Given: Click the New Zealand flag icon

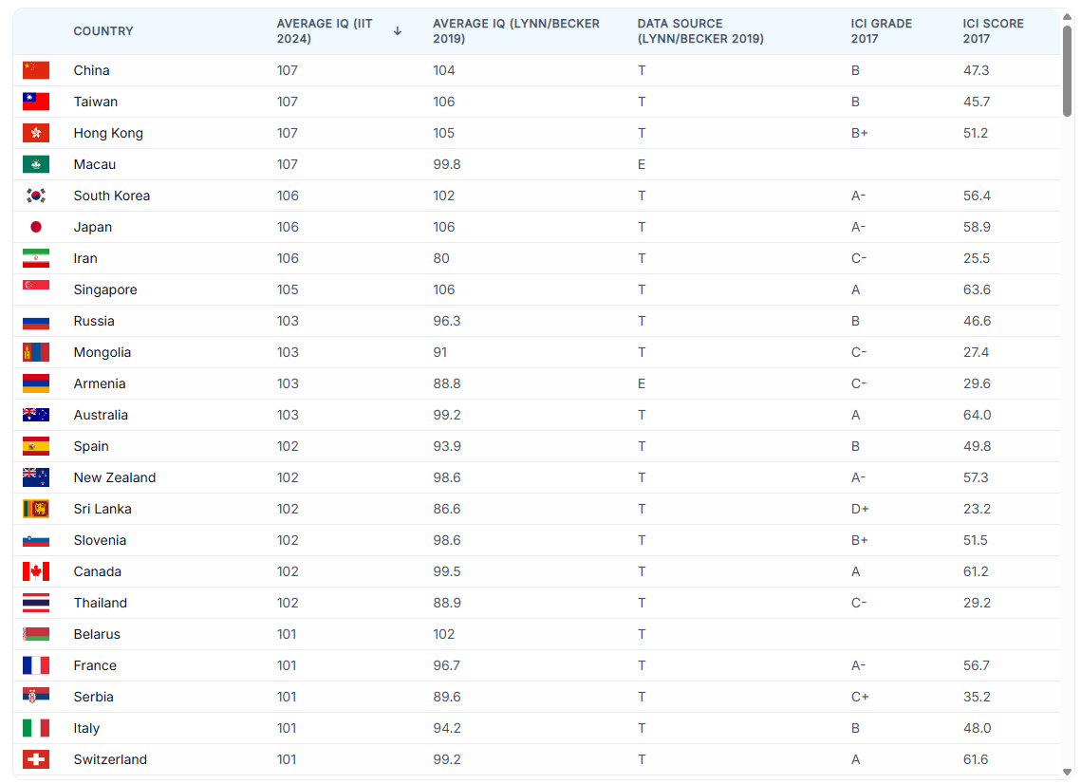Looking at the screenshot, I should pos(36,477).
